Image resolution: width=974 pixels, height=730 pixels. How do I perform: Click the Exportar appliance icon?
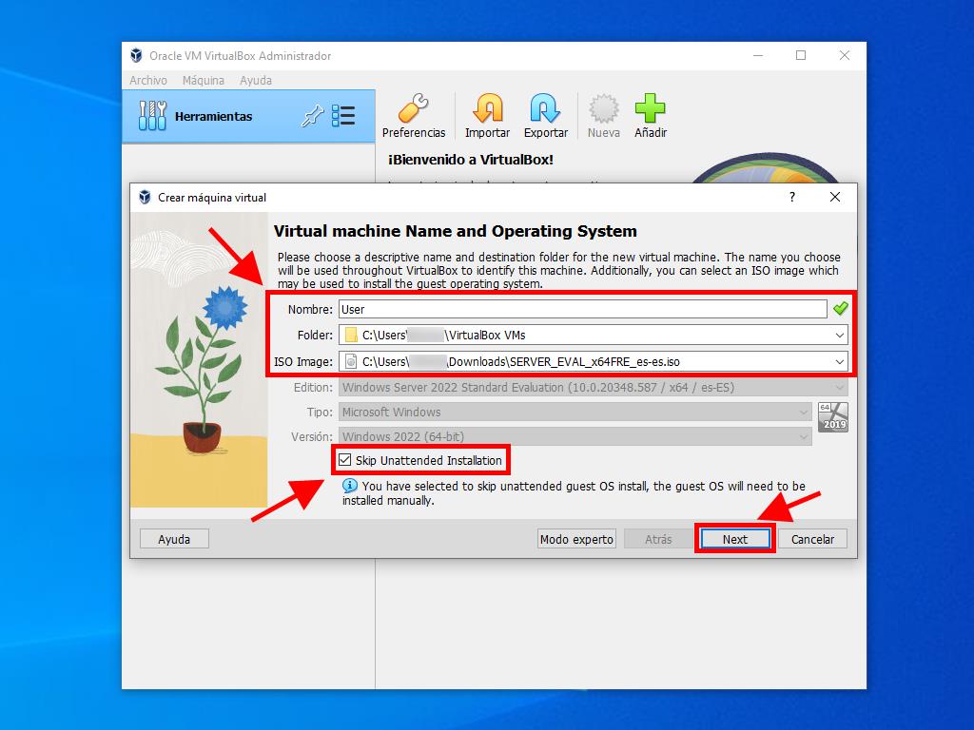[545, 109]
